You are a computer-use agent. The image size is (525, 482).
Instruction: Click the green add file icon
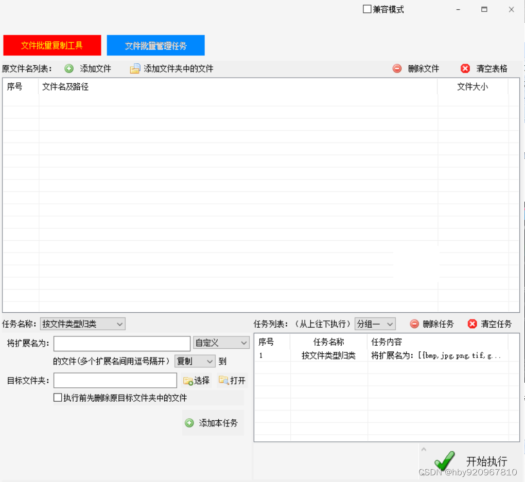tap(69, 68)
